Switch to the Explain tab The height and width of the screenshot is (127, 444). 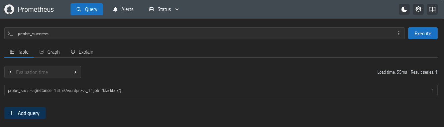click(x=82, y=52)
